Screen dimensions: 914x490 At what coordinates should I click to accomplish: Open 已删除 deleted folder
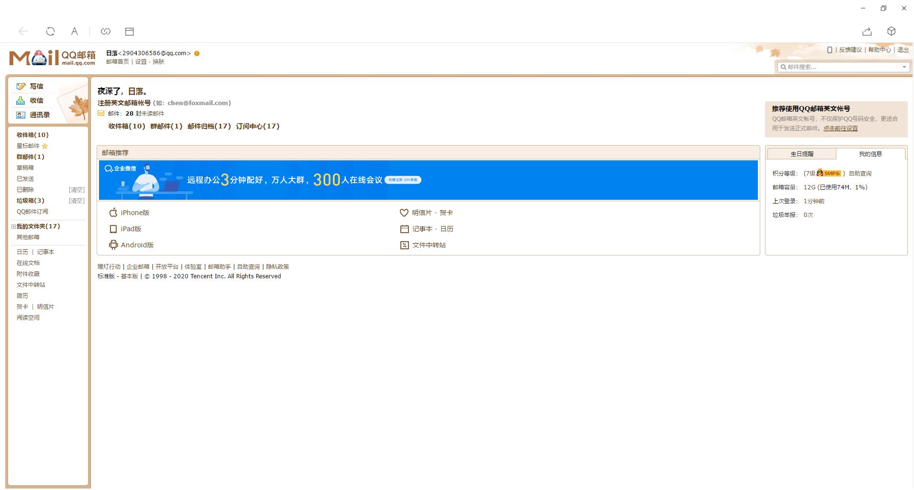(x=25, y=190)
